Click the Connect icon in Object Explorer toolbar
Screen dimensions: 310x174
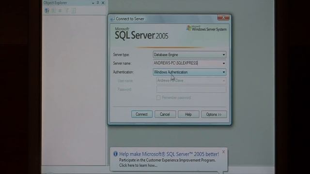click(47, 11)
